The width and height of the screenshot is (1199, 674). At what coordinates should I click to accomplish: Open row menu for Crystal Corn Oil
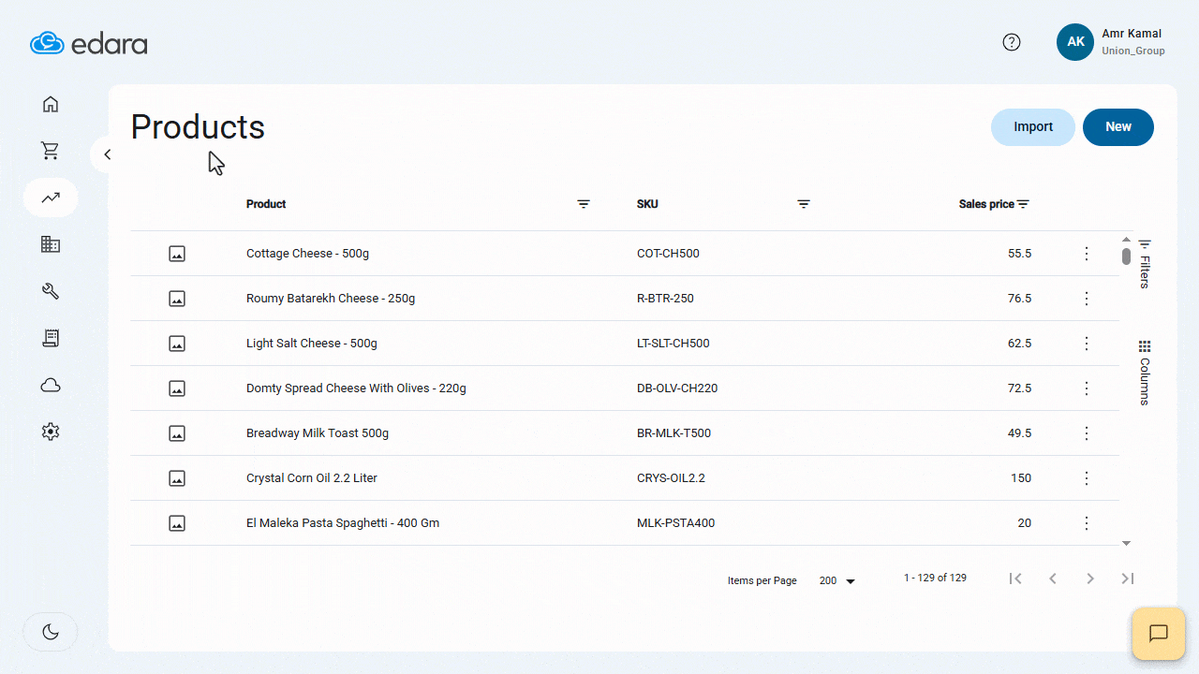click(x=1087, y=478)
